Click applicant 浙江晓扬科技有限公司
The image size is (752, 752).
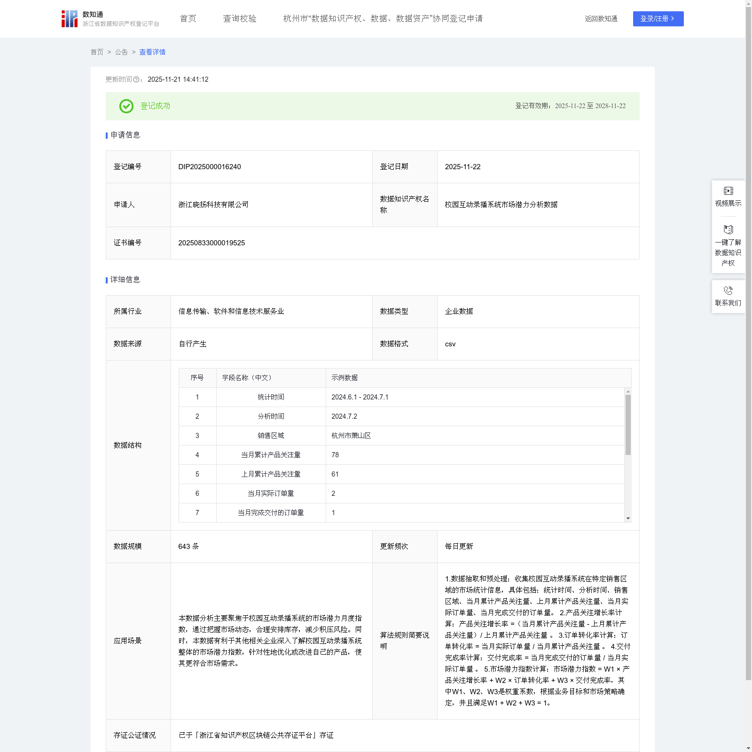(x=213, y=205)
